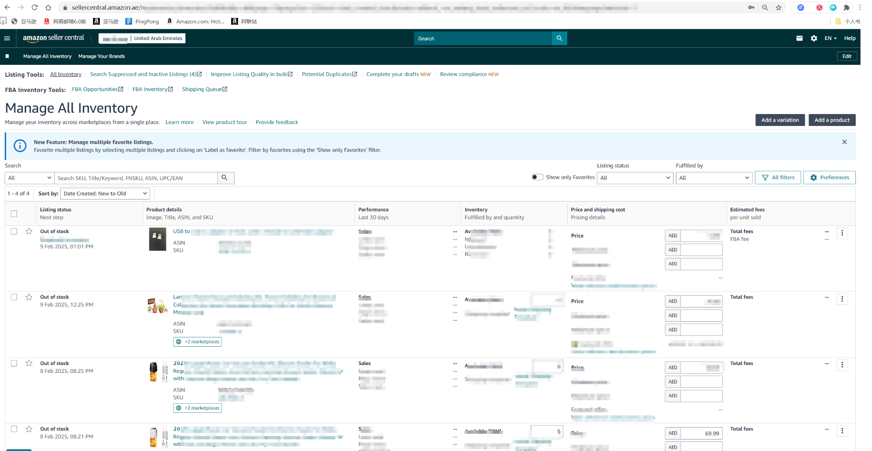Open the Fulfilled by dropdown

pos(714,178)
